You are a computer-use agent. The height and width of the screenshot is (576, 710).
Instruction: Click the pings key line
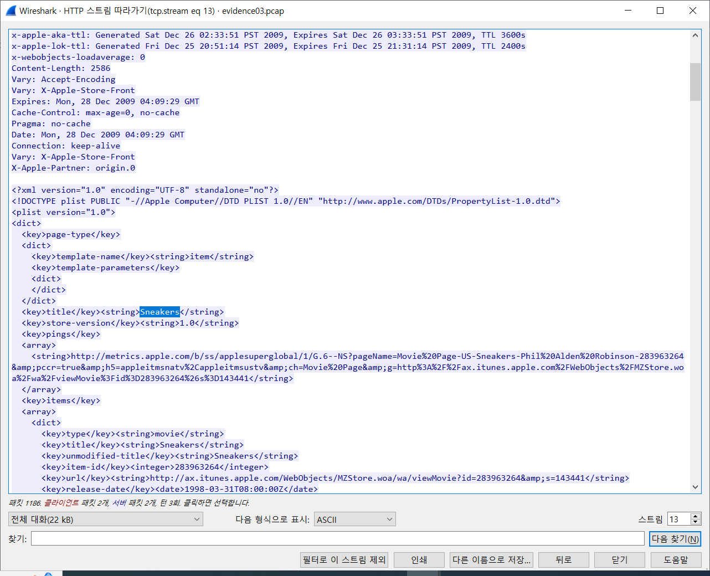[61, 334]
